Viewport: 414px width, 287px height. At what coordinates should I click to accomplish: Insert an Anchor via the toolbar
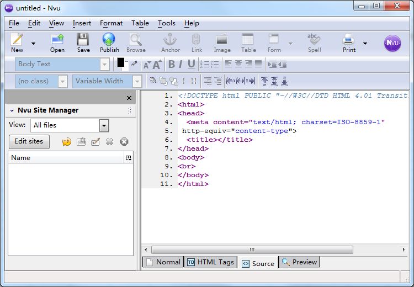click(x=171, y=42)
